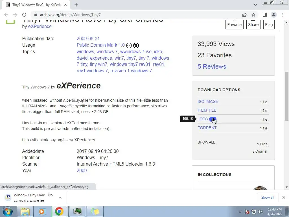The width and height of the screenshot is (289, 217).
Task: Open the monitor application on taskbar
Action: click(77, 211)
